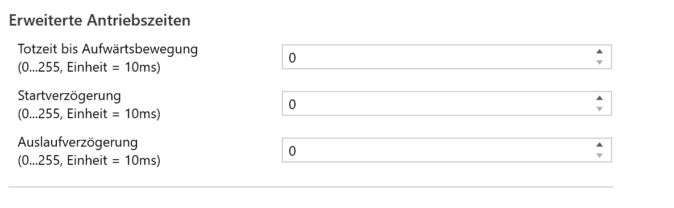Focus the Totzeit bis Aufwärtsbewegung input field

click(x=447, y=57)
